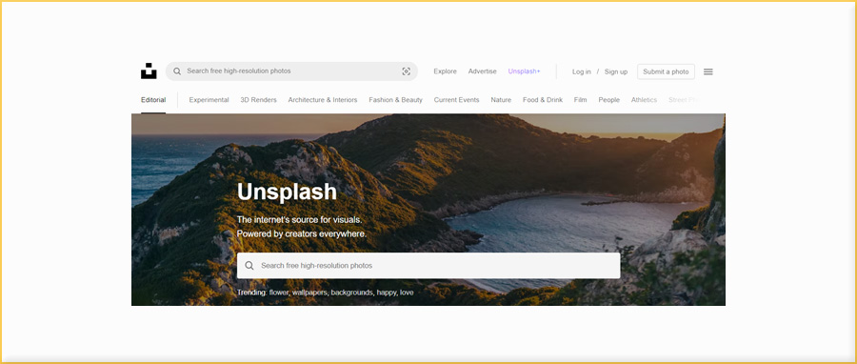Click 'Powered by creators everywhere.' text

tap(302, 233)
